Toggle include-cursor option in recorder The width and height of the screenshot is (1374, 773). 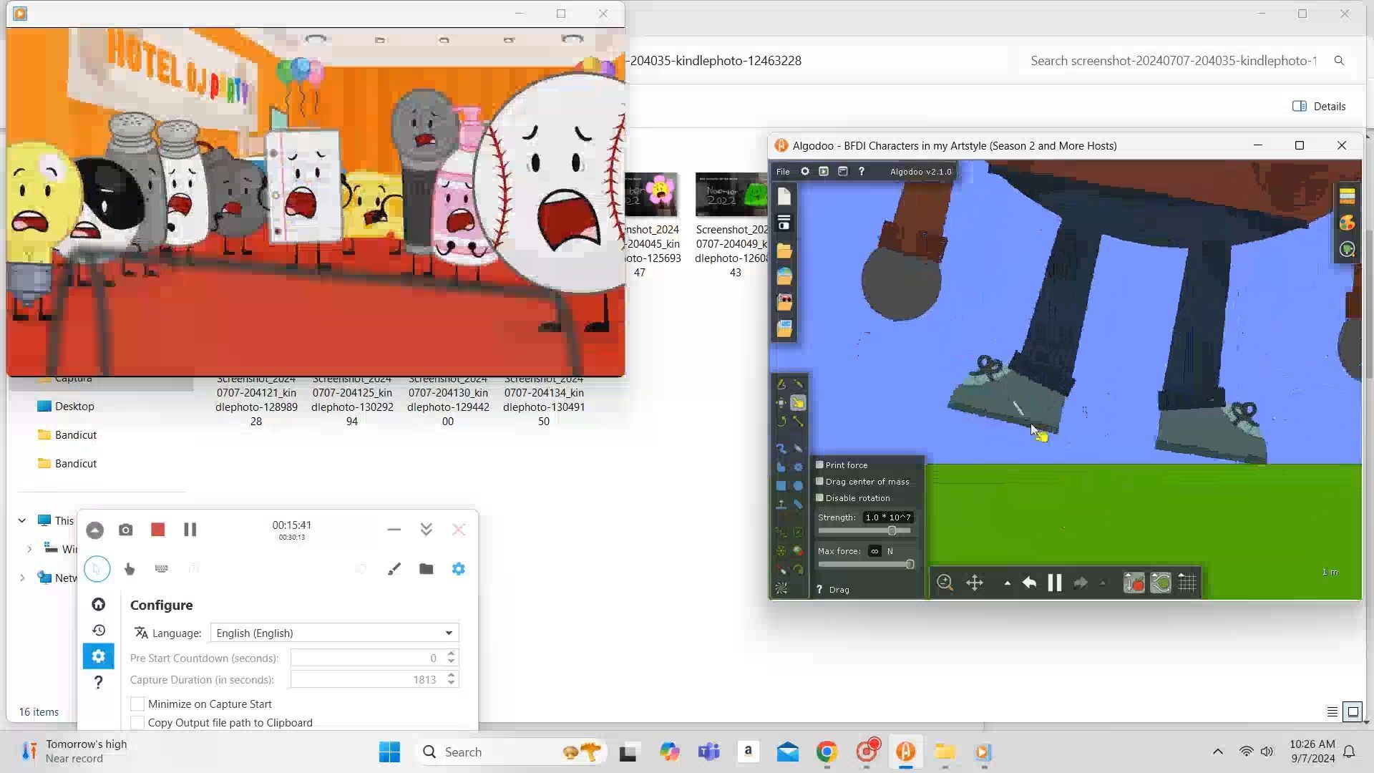pyautogui.click(x=97, y=568)
